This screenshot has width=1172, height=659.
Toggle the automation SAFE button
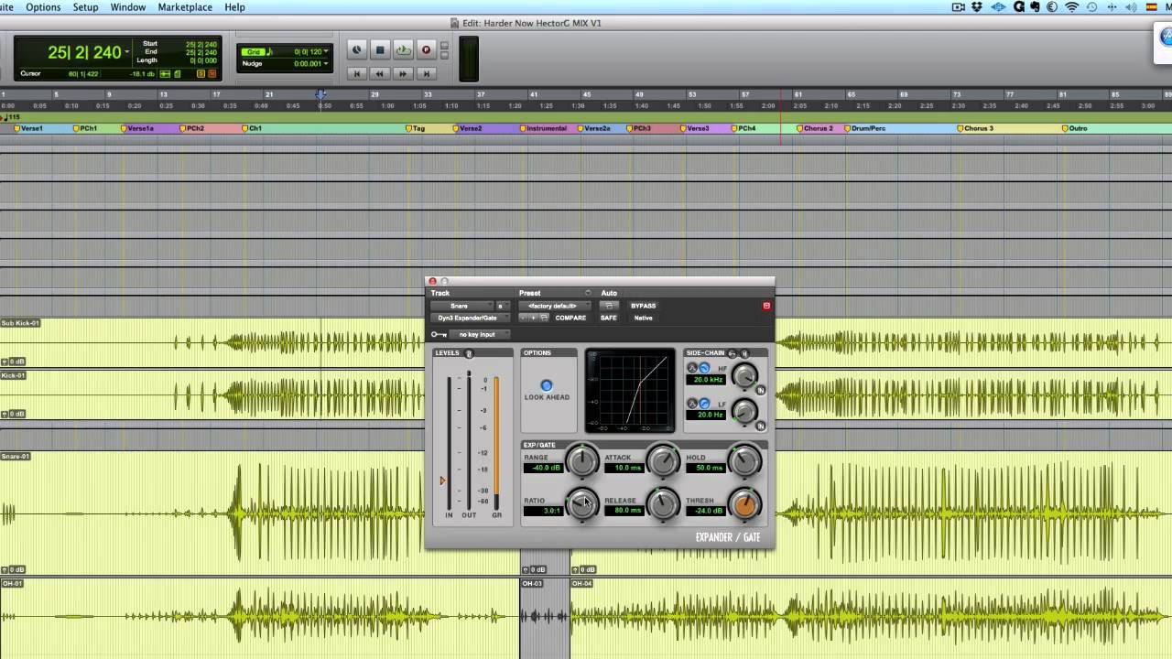(608, 318)
